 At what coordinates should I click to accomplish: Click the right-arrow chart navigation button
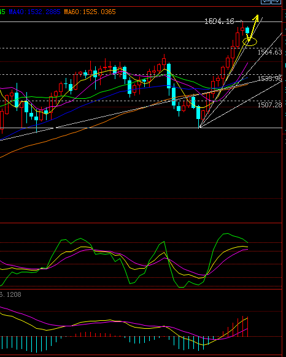tap(276, 1)
